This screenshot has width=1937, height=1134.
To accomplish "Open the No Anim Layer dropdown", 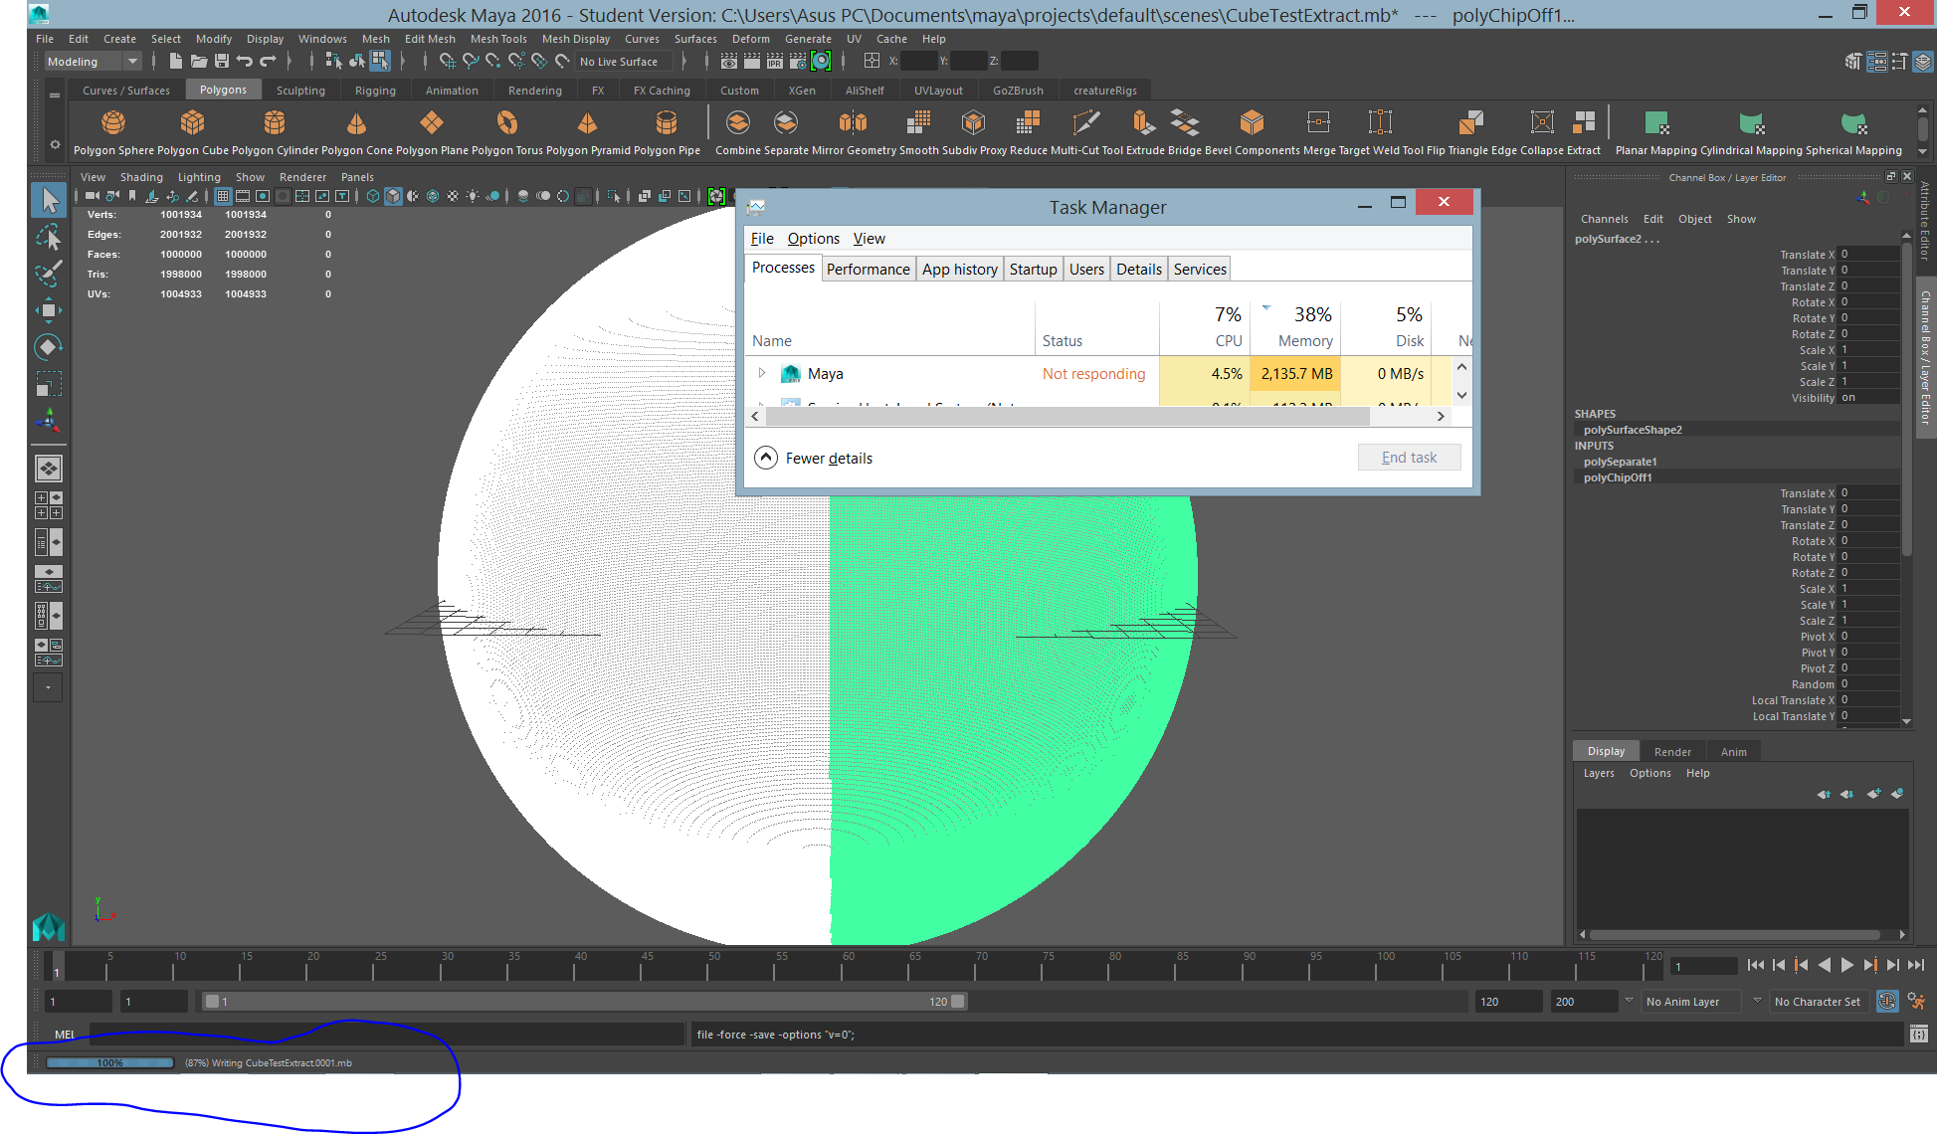I will [x=1690, y=1002].
